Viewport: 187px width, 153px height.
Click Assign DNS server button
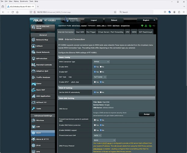click(147, 114)
